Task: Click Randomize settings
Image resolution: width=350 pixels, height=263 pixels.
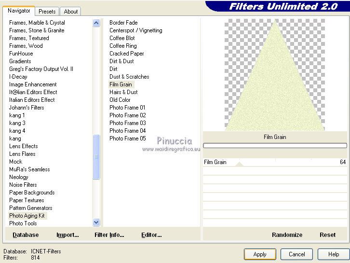Action: coord(287,235)
